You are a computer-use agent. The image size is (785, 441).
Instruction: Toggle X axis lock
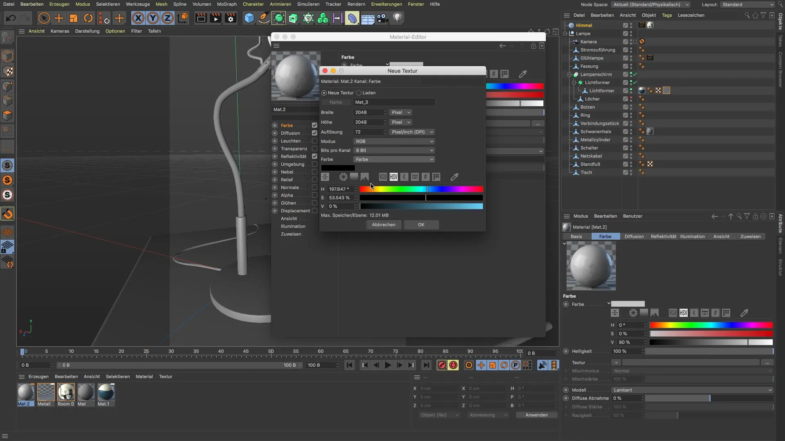point(138,18)
